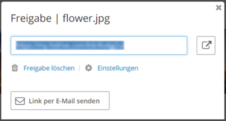Screen dimensions: 226x121
Task: Click the separator between löschen and Einstellungen
Action: 80,68
